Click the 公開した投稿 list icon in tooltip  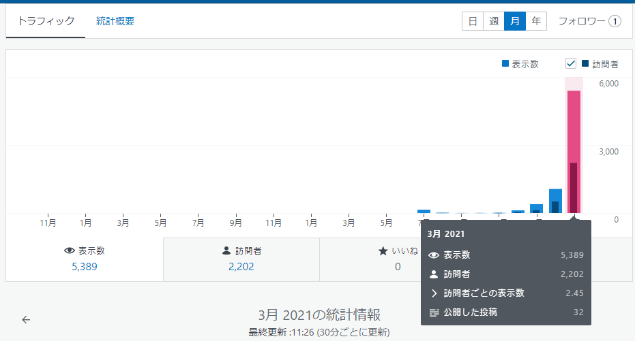click(x=433, y=312)
